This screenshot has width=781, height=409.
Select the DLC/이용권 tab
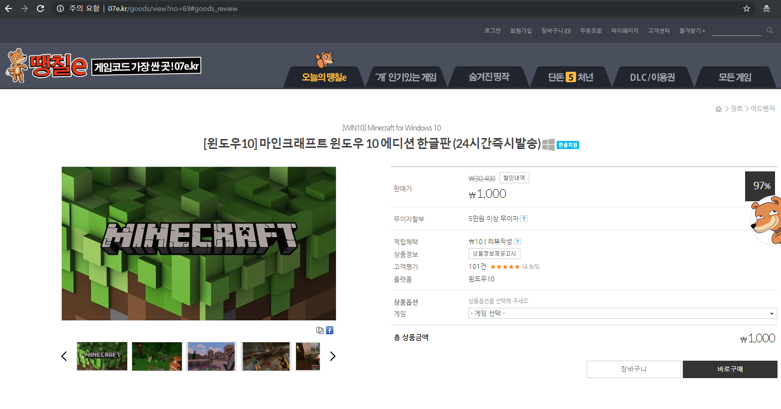click(x=652, y=77)
